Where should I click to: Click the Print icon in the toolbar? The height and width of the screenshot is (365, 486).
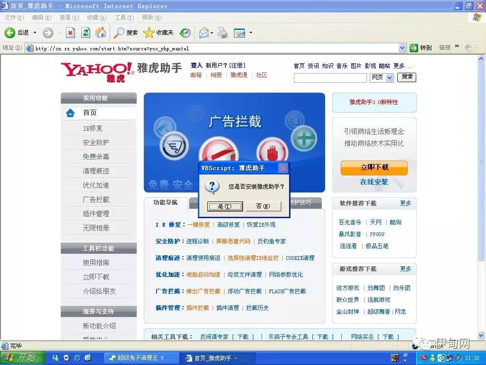(222, 33)
